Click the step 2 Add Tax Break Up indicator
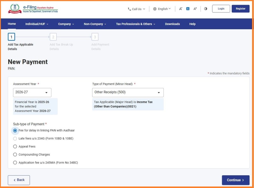 click(x=53, y=37)
